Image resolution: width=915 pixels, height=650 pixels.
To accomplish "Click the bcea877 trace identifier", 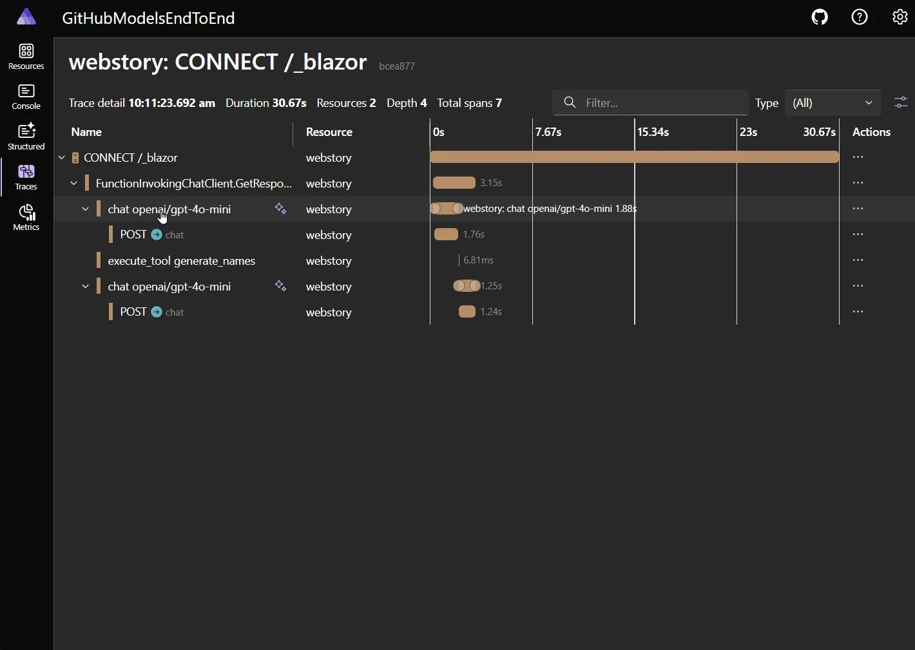I will (x=396, y=66).
